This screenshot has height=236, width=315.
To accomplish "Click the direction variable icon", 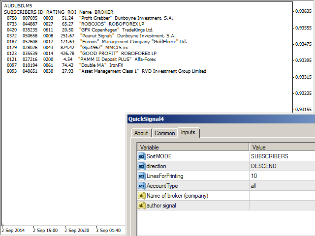I will click(x=142, y=166).
